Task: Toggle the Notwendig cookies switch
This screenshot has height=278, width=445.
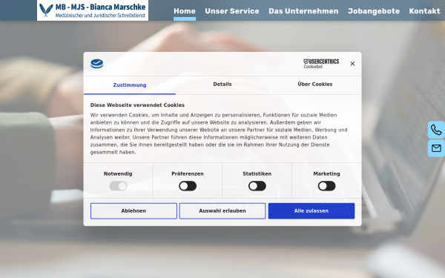Action: click(x=118, y=186)
